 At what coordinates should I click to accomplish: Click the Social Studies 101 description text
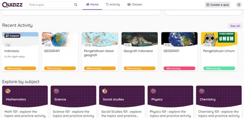point(121,114)
